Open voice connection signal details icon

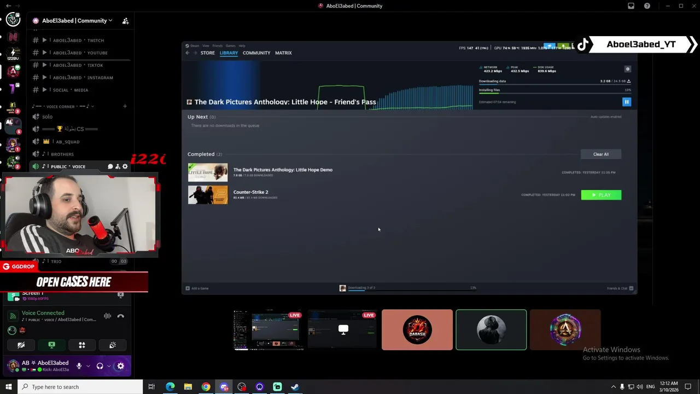13,316
